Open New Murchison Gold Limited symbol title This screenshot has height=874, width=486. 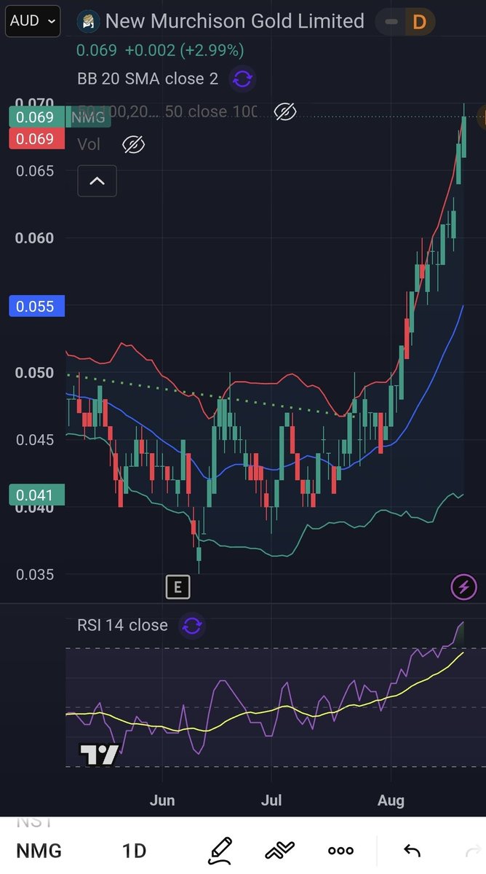(x=234, y=21)
